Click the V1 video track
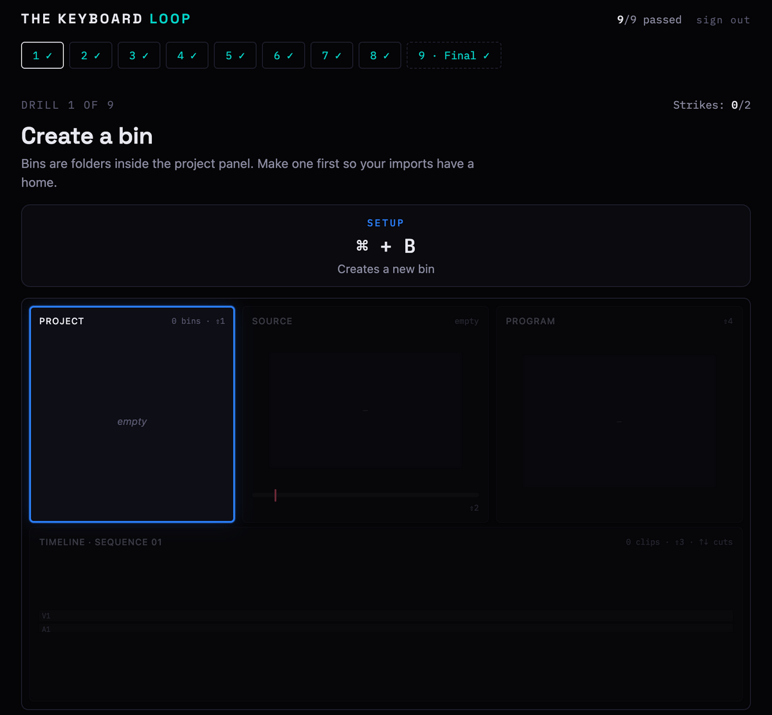 click(x=386, y=616)
